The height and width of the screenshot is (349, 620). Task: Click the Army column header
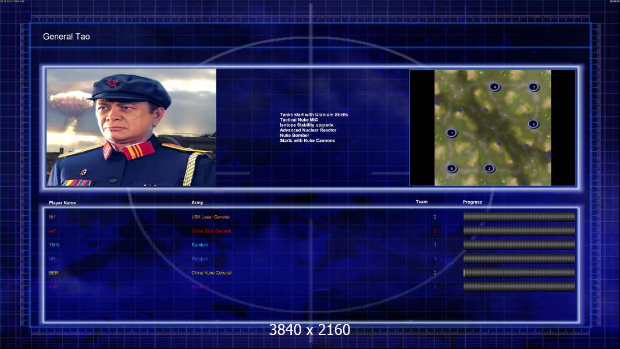pos(197,202)
